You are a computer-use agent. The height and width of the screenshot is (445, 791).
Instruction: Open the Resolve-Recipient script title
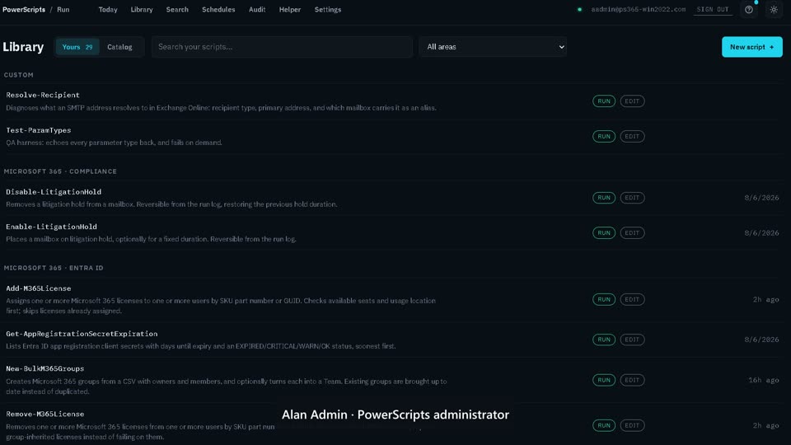pyautogui.click(x=43, y=95)
